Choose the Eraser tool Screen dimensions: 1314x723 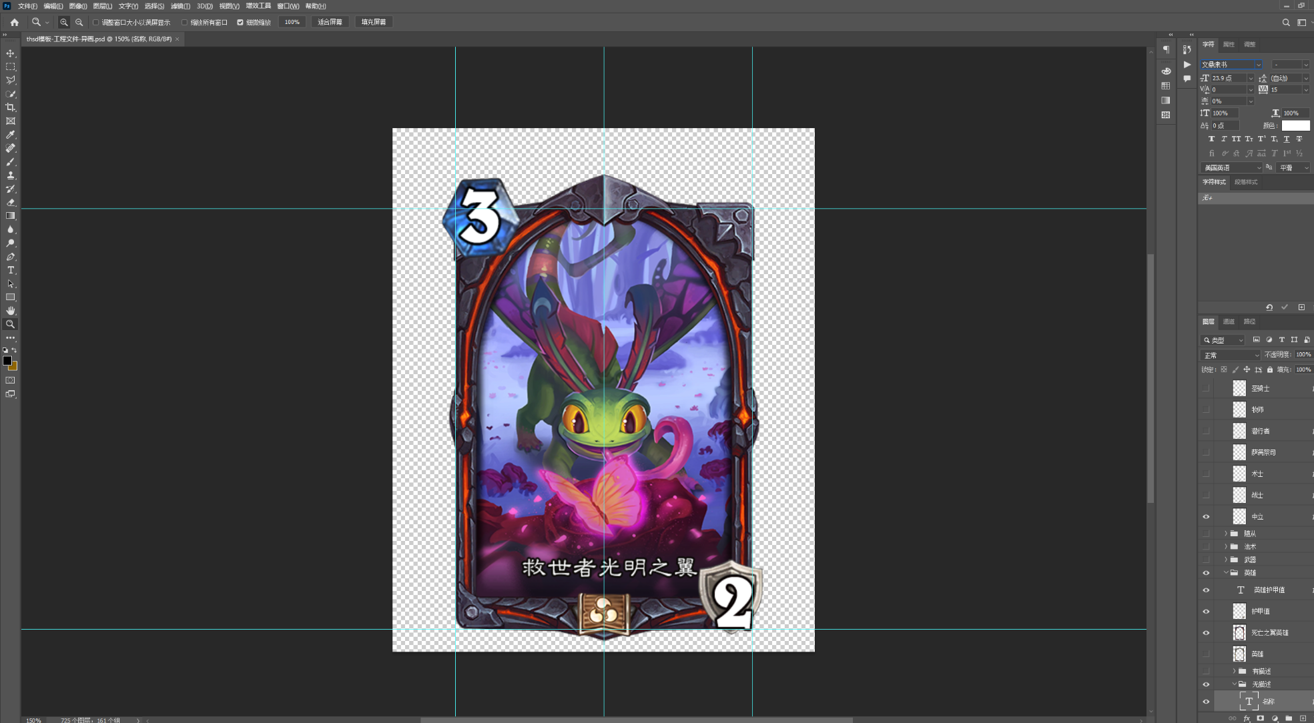(x=11, y=202)
